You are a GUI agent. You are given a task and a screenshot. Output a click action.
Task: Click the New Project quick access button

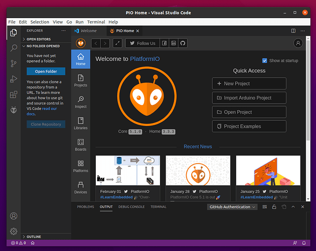[x=249, y=83]
